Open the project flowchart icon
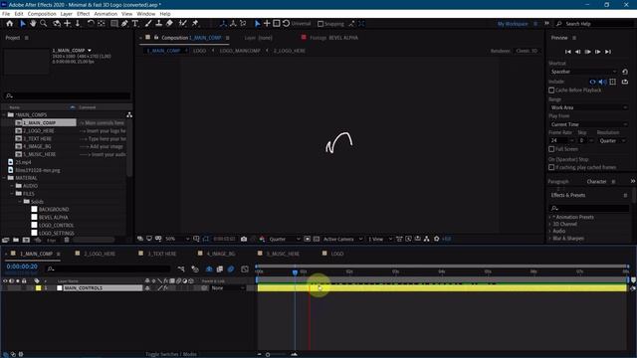 tap(129, 115)
